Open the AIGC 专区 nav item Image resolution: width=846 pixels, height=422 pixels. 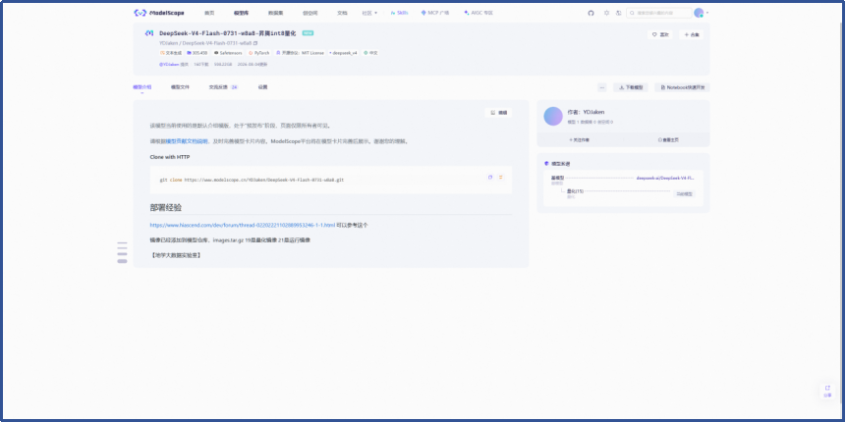tap(479, 13)
